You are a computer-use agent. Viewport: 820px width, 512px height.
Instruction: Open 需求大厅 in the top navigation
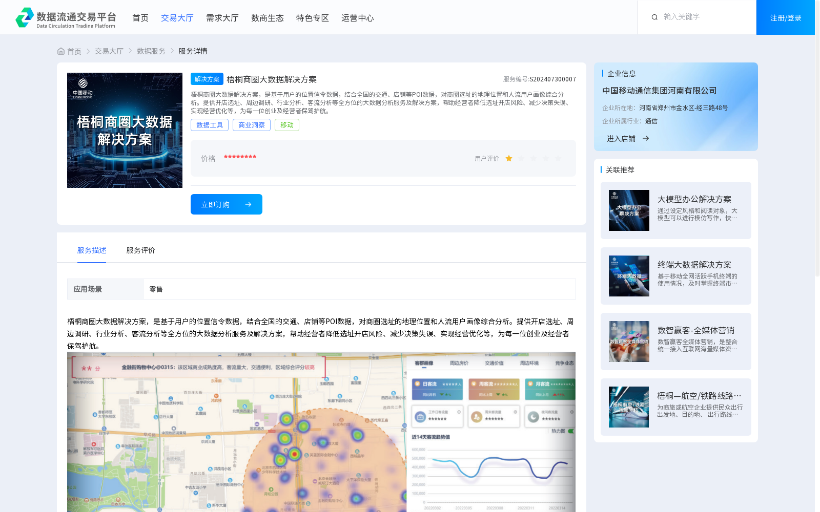click(222, 18)
